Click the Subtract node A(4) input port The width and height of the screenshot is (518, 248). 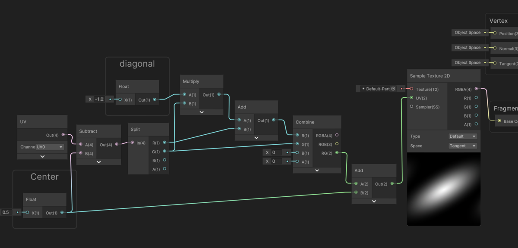click(x=81, y=144)
